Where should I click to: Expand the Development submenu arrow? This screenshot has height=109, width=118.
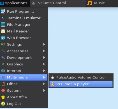point(44,57)
